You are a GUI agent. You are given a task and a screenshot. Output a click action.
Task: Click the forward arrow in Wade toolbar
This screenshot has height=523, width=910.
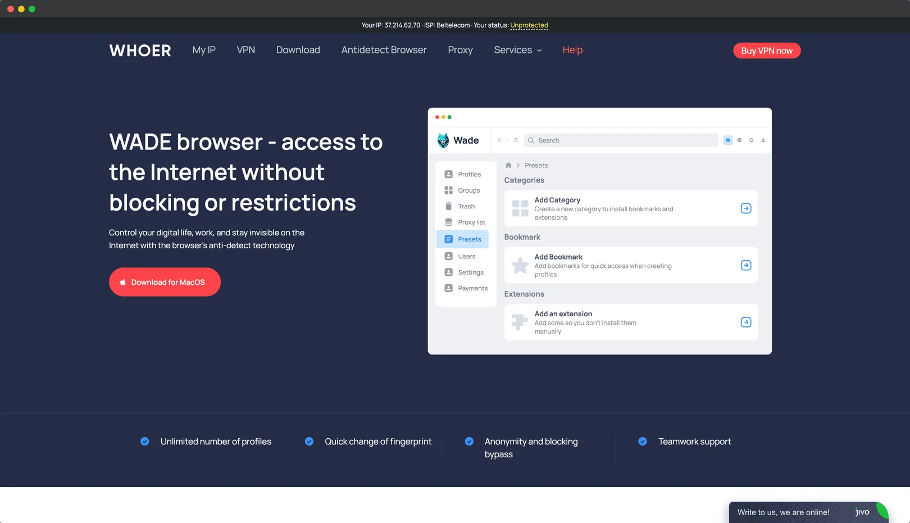[507, 140]
